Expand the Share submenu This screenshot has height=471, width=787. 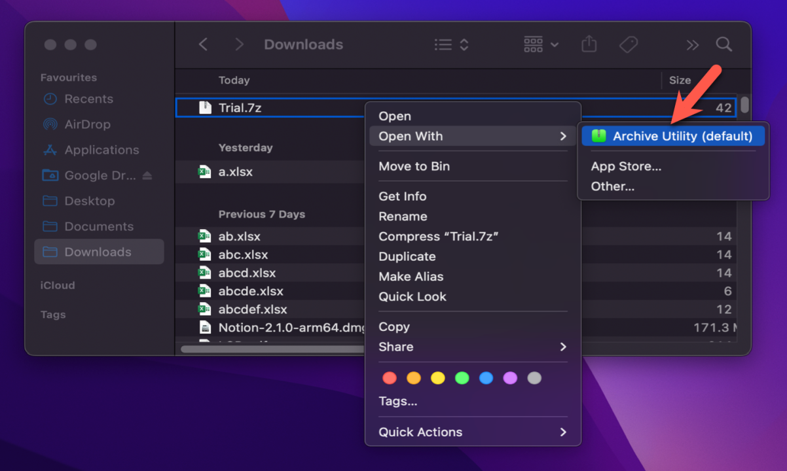473,347
